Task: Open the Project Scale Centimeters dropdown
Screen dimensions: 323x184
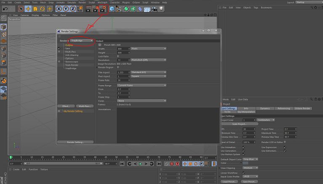Action: (266, 120)
